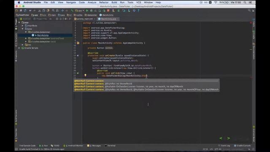Click the scroll-from-source target icon in Project panel
This screenshot has height=152, width=270.
57,19
